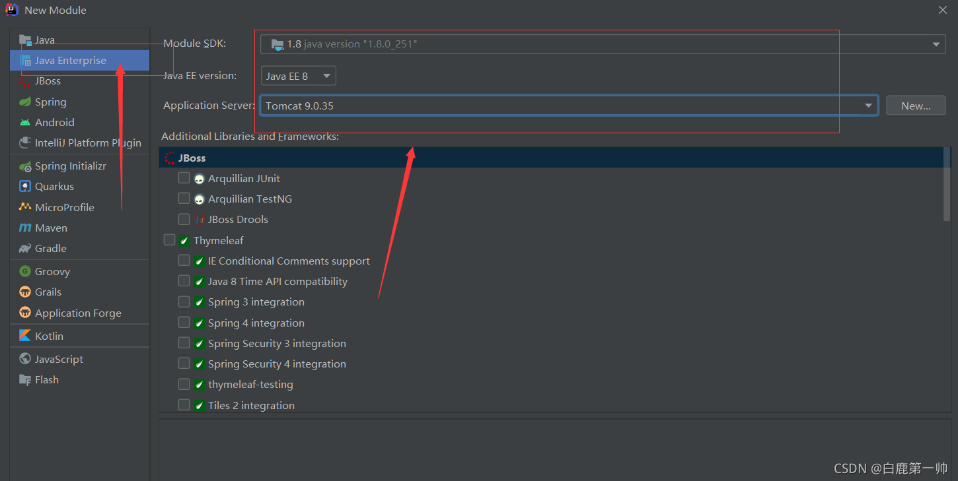Select Kotlin module type
Viewport: 958px width, 481px height.
pos(79,336)
